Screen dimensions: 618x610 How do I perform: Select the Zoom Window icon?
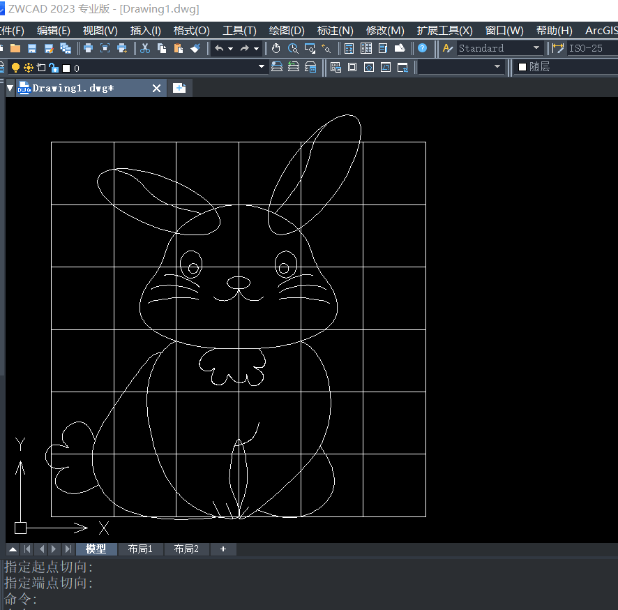(310, 48)
